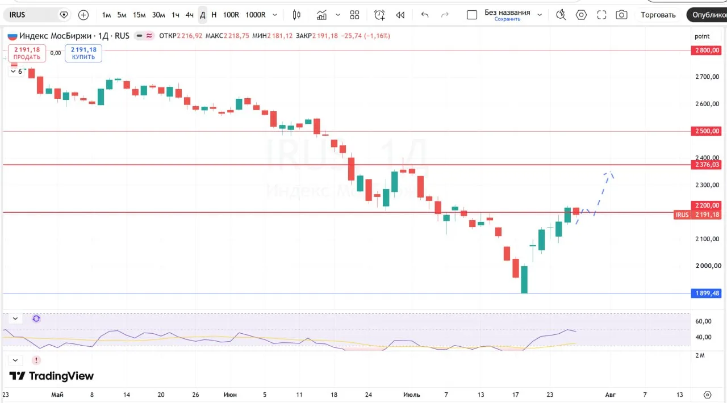Switch to the 15м timeframe
The image size is (727, 403).
tap(139, 15)
